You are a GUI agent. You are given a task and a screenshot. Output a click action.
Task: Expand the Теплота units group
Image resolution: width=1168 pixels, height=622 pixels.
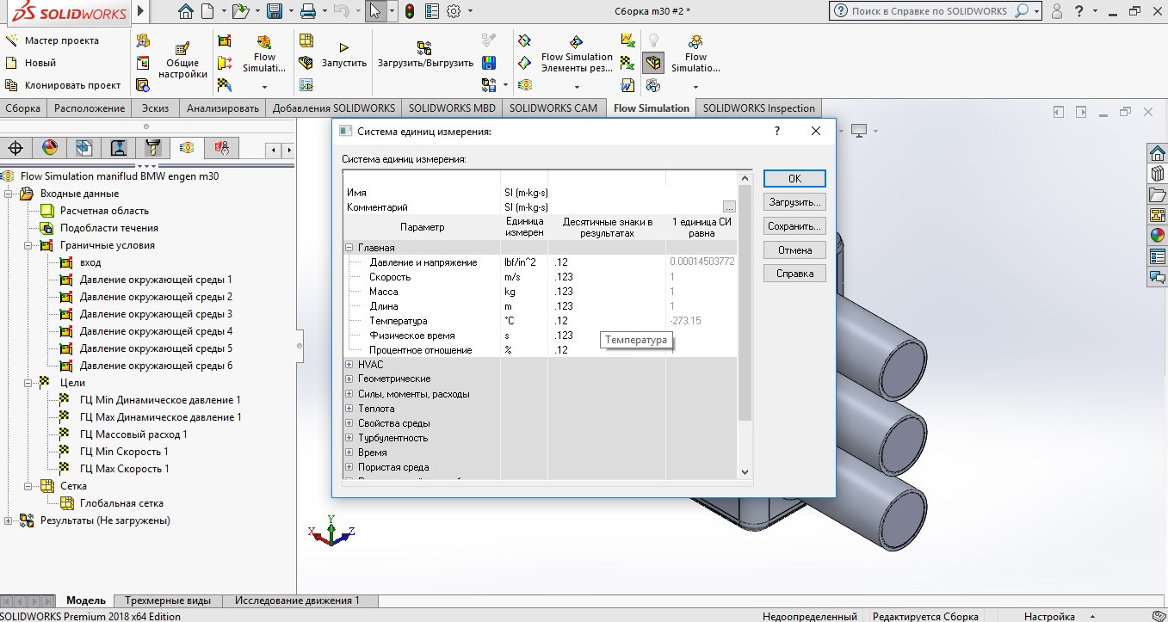[x=349, y=409]
